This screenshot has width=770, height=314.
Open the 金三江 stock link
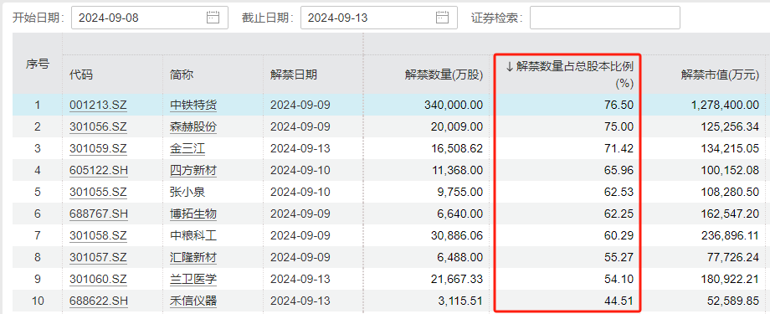pos(187,148)
